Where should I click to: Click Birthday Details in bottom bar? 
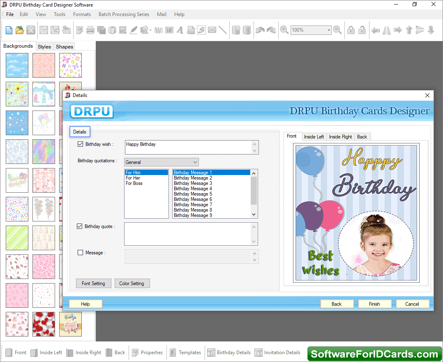coord(229,353)
